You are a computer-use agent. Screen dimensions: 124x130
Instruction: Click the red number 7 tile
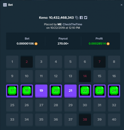pyautogui.click(x=99, y=62)
